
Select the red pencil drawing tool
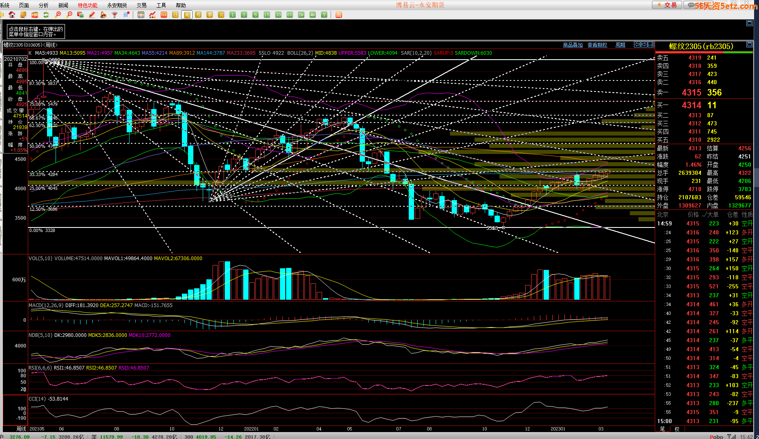(x=92, y=15)
